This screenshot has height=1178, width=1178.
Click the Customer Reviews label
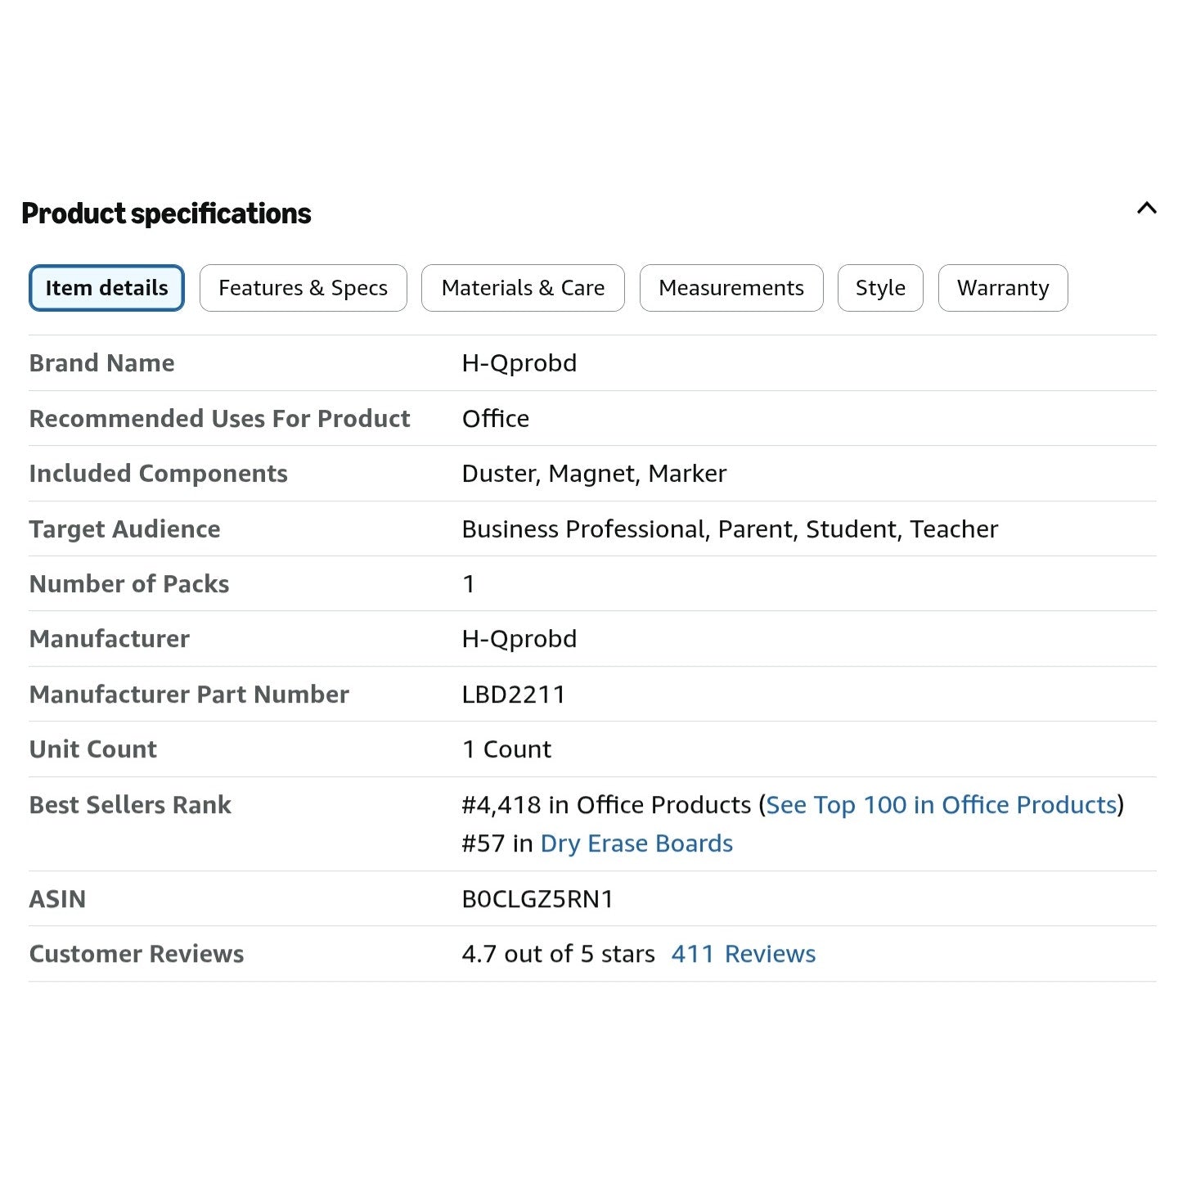[x=137, y=954]
